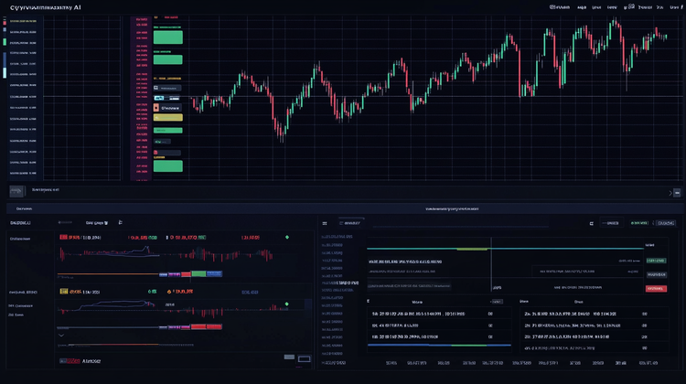
Task: Click the second large green block in the order column
Action: [x=168, y=59]
